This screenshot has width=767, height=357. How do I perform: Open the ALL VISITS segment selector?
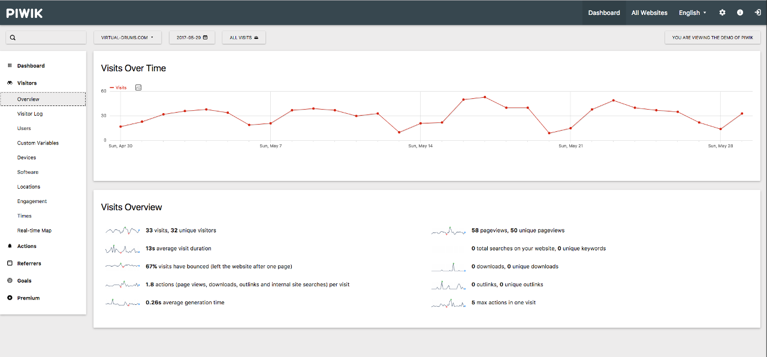(243, 37)
